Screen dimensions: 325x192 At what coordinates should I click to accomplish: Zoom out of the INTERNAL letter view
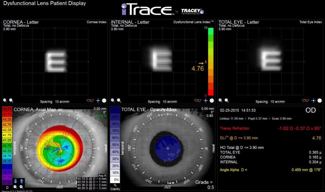[113, 100]
